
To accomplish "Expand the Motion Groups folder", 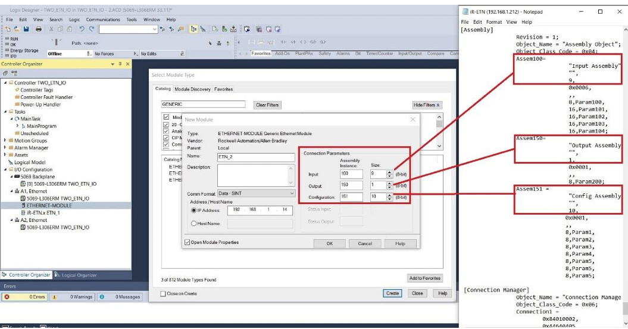I will coord(5,140).
